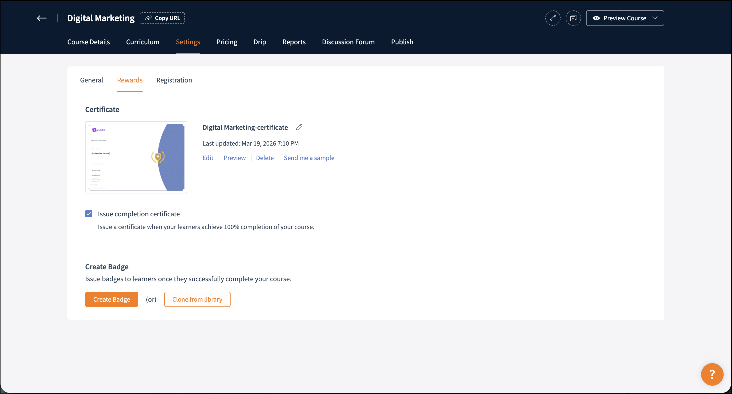Open the certificate Preview link
The image size is (732, 394).
coord(234,158)
